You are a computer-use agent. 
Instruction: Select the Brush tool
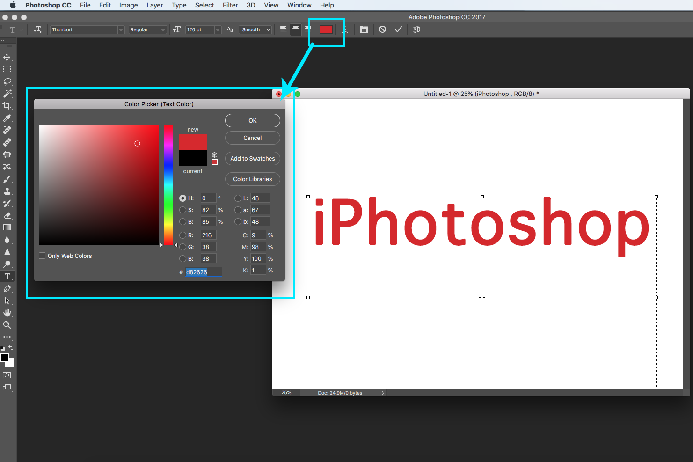7,179
